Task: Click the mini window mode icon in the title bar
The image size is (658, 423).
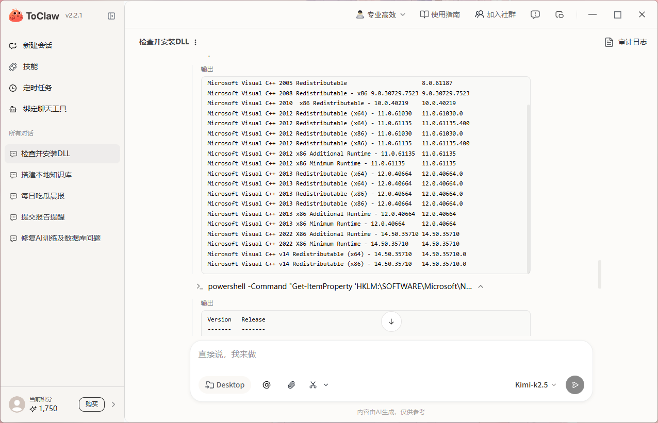Action: [x=560, y=14]
